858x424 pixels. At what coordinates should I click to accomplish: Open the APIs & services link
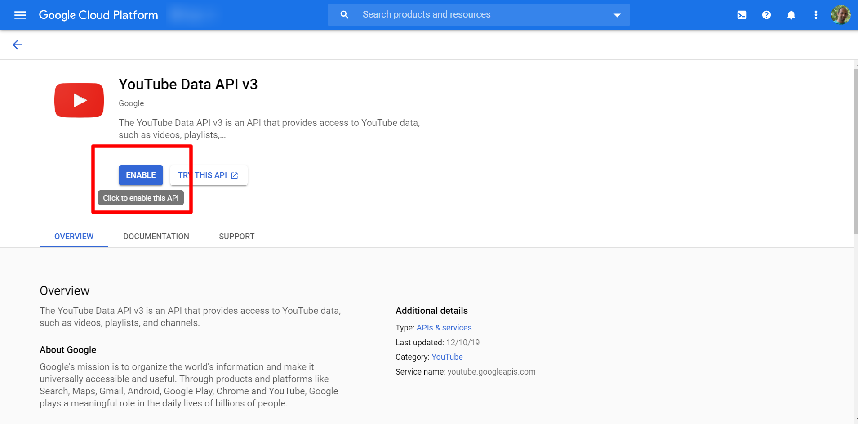[x=444, y=327]
